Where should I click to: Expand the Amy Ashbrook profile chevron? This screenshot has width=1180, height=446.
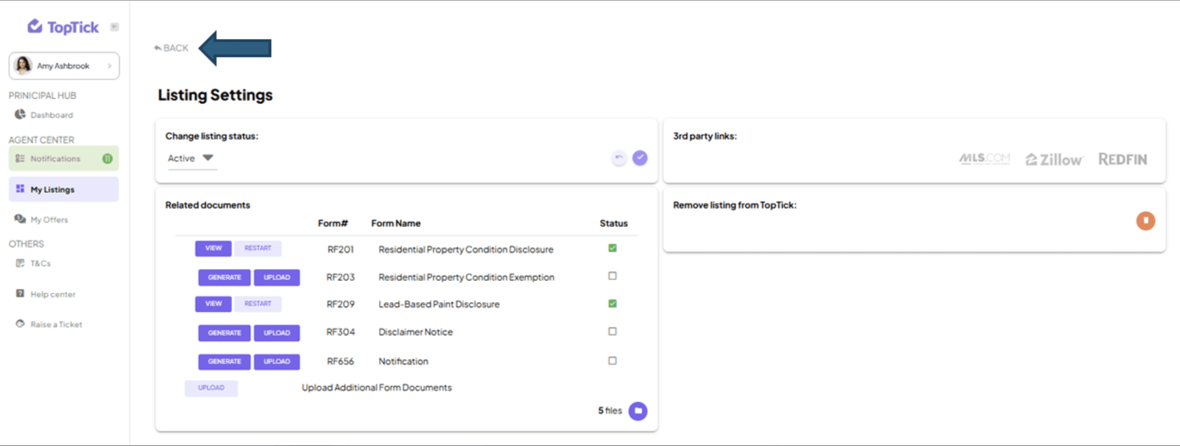109,66
